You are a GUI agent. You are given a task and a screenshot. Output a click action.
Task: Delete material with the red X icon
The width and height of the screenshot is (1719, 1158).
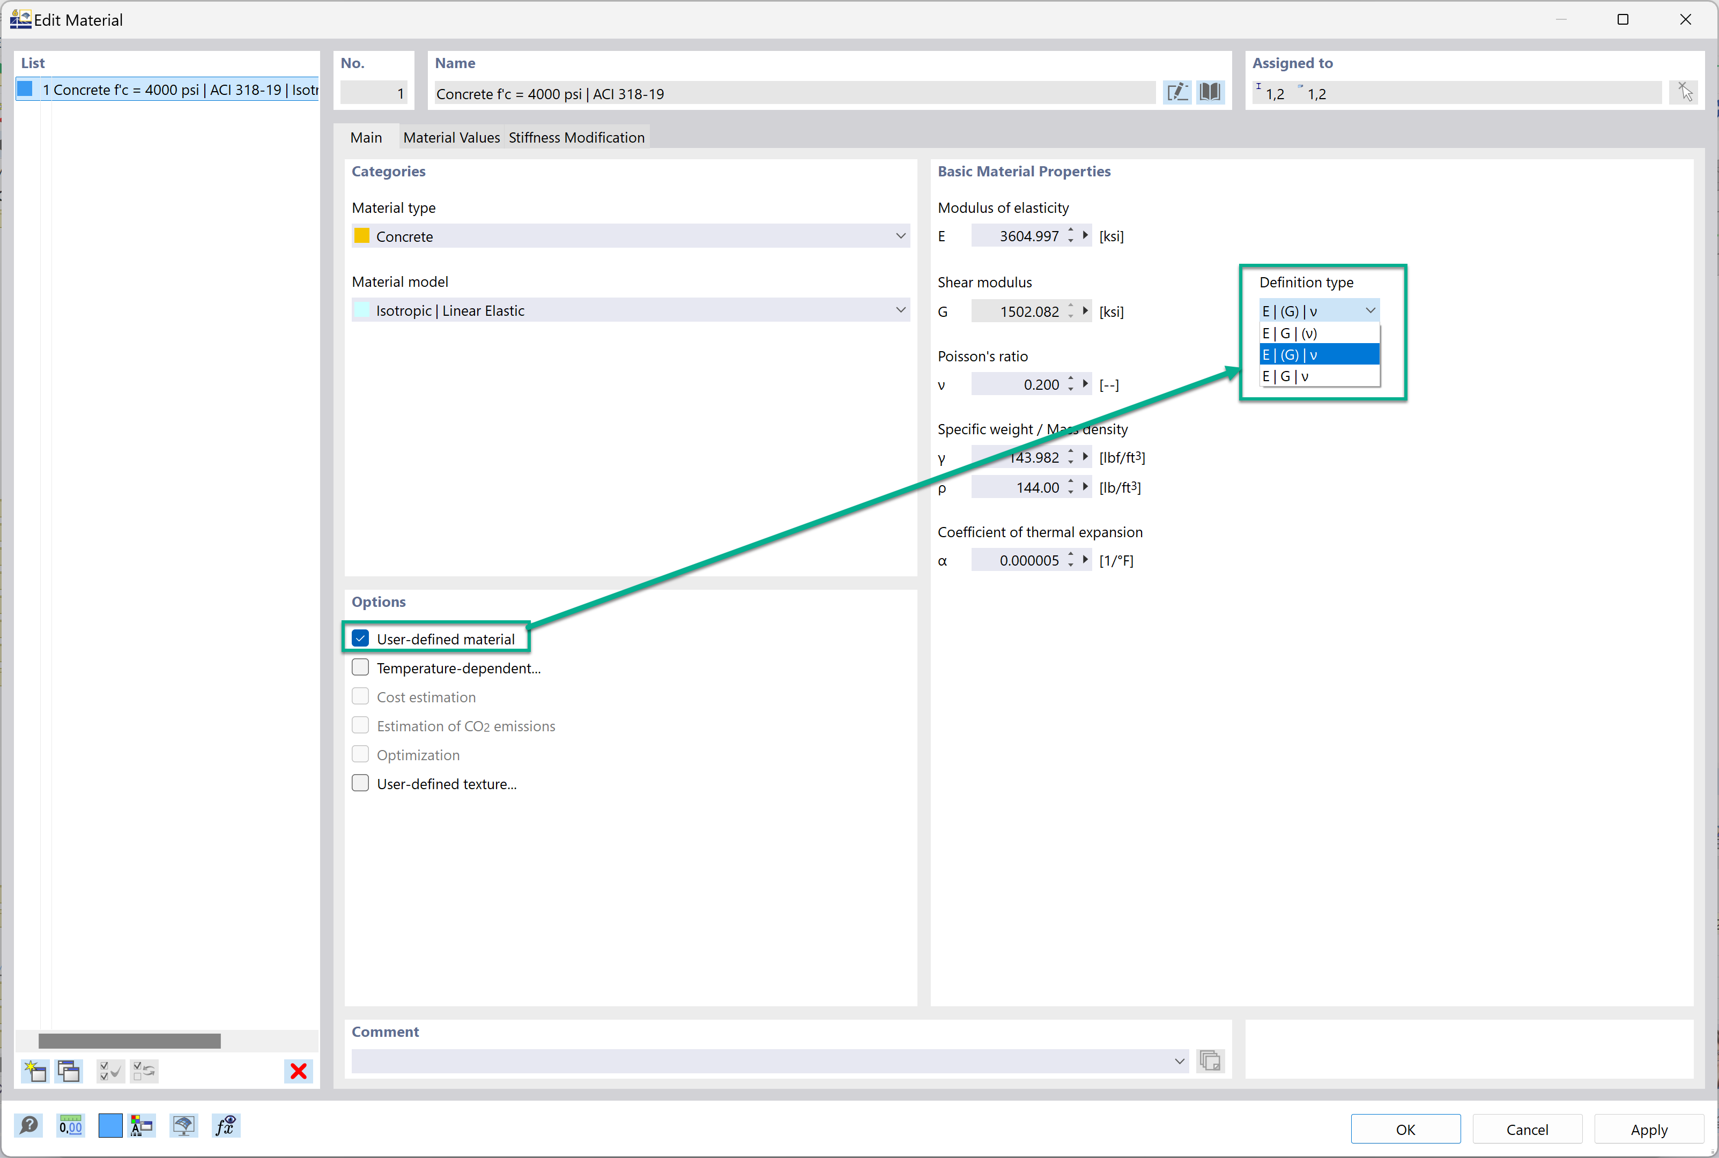(298, 1071)
